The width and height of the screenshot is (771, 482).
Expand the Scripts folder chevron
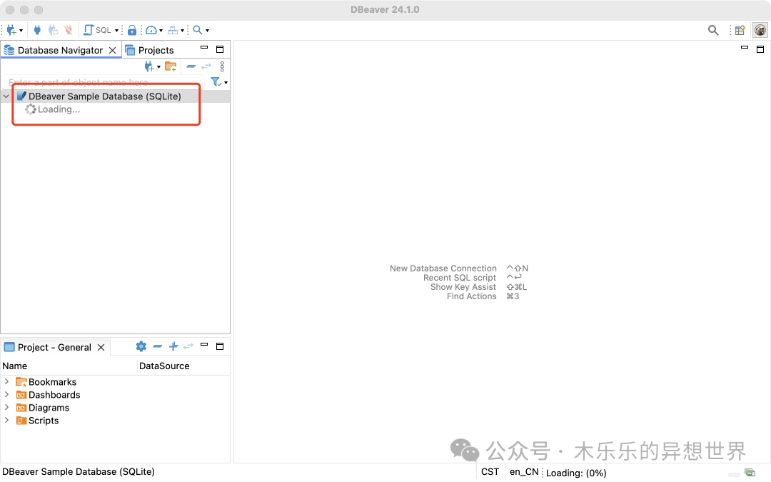(6, 420)
